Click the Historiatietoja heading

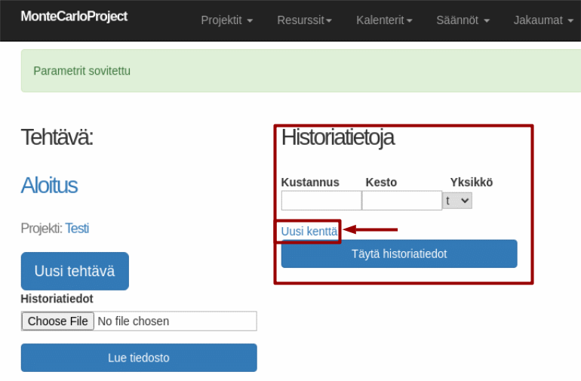(337, 137)
